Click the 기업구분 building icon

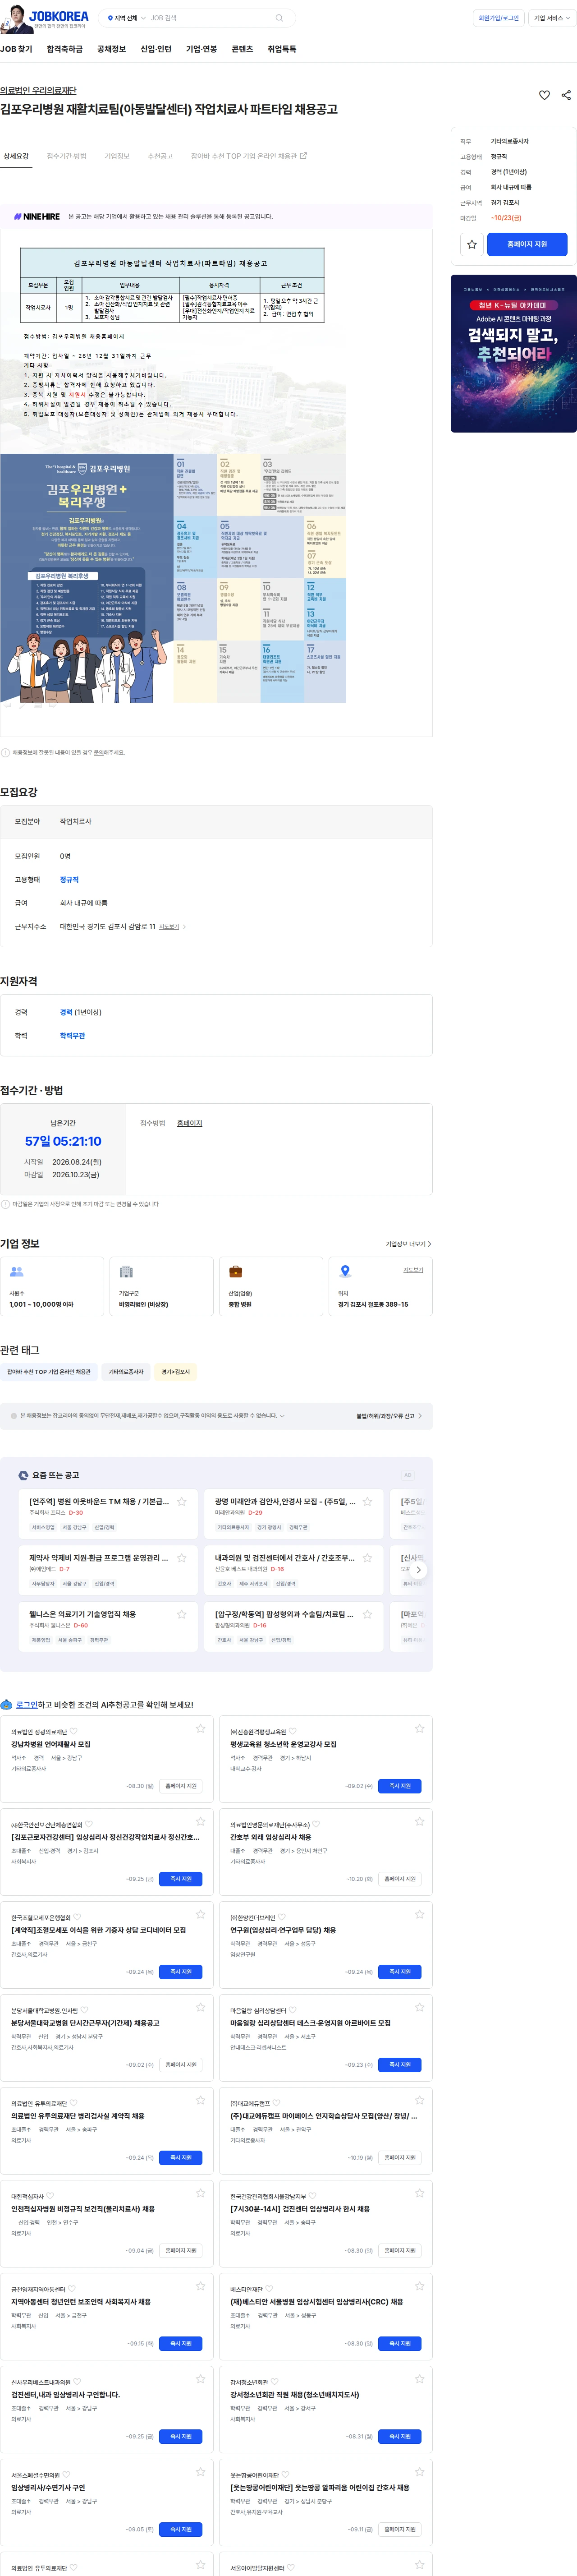(126, 1271)
